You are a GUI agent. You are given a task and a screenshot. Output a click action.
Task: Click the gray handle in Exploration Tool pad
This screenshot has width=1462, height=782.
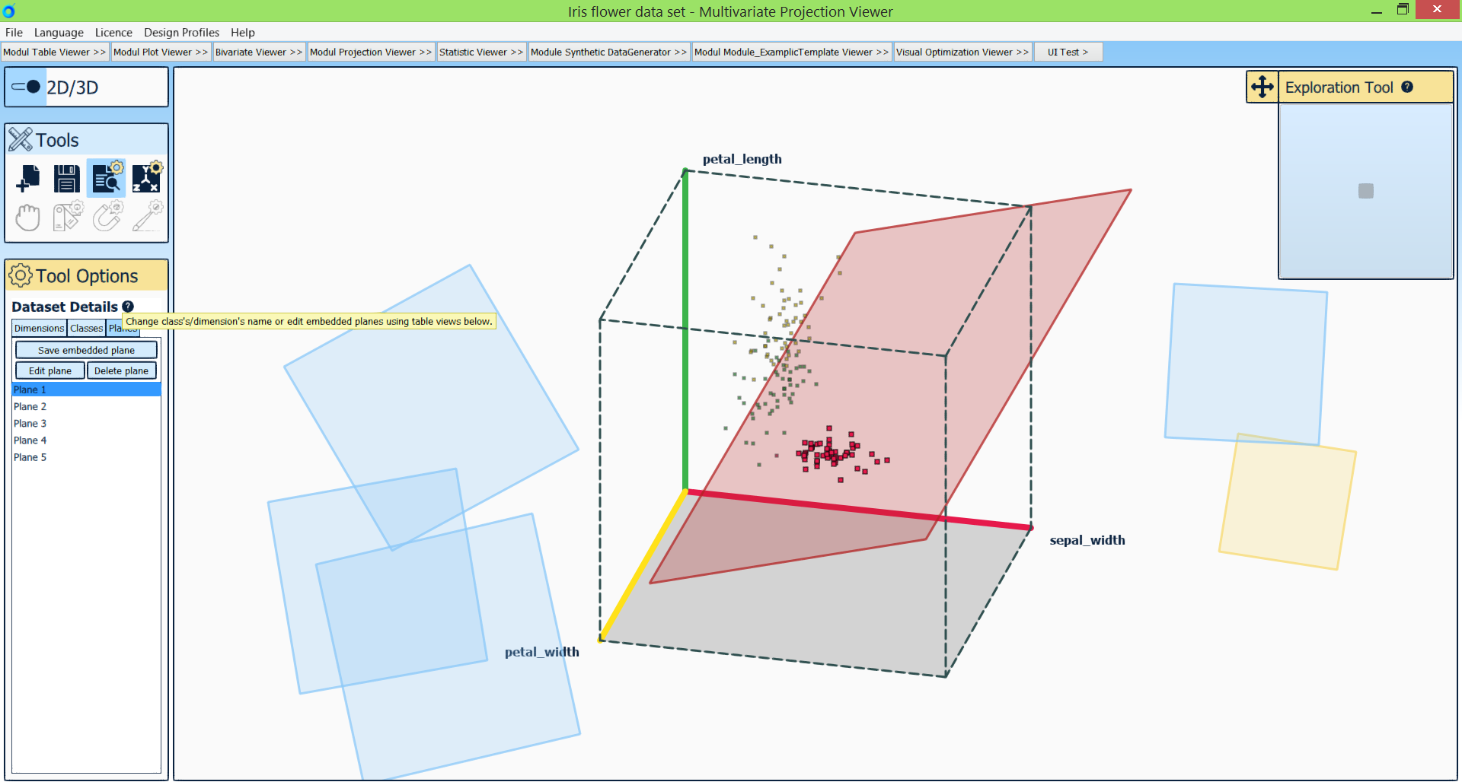click(x=1365, y=191)
